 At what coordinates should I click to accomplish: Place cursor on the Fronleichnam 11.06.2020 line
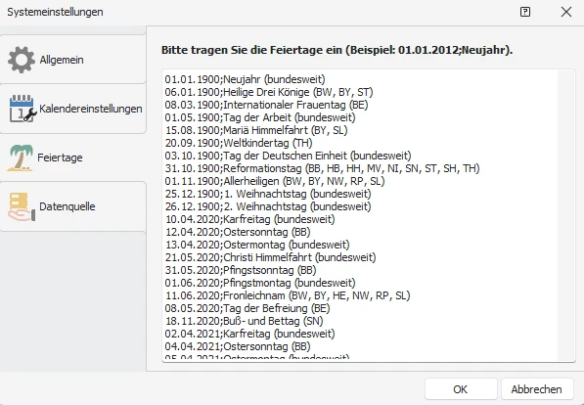pos(288,295)
